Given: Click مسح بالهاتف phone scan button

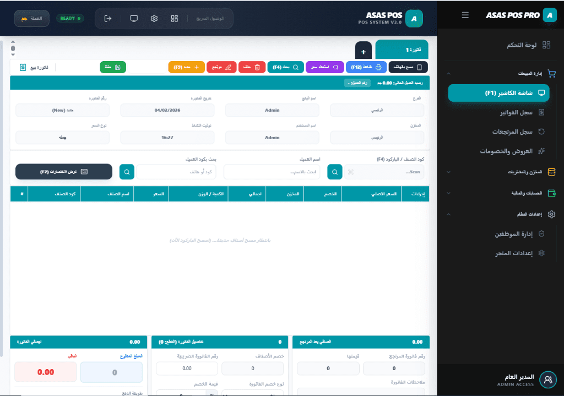Looking at the screenshot, I should (x=408, y=67).
